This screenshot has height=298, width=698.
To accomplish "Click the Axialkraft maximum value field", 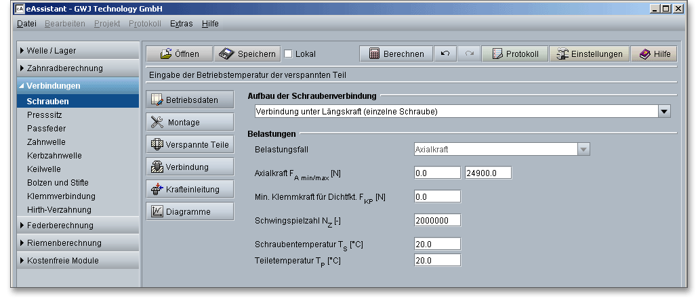I will (488, 173).
